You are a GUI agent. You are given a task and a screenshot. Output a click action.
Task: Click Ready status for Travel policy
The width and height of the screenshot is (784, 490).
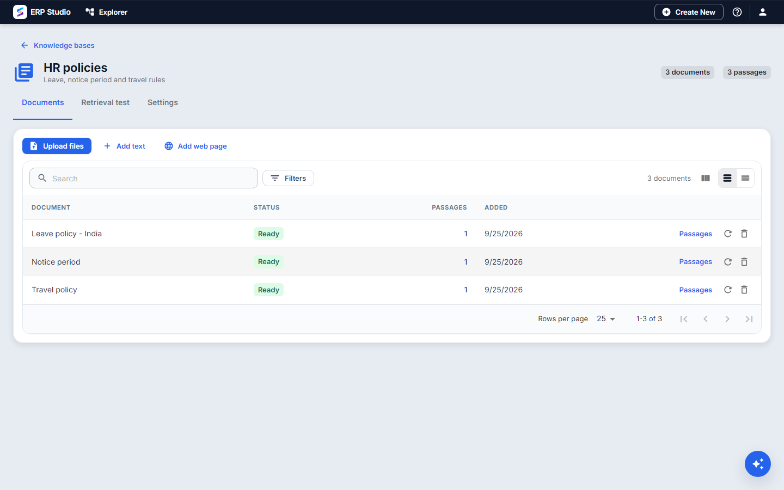coord(268,290)
